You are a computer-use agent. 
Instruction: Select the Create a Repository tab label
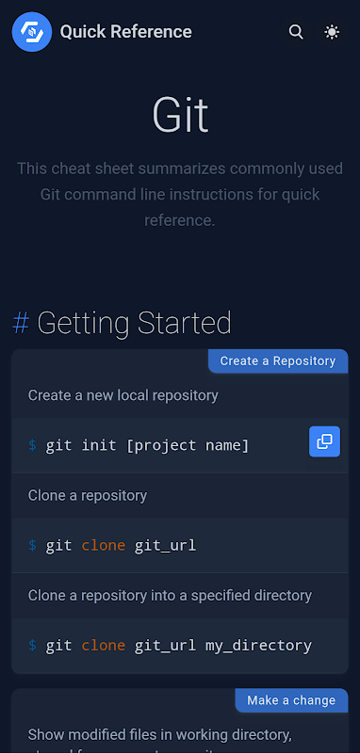pyautogui.click(x=278, y=361)
